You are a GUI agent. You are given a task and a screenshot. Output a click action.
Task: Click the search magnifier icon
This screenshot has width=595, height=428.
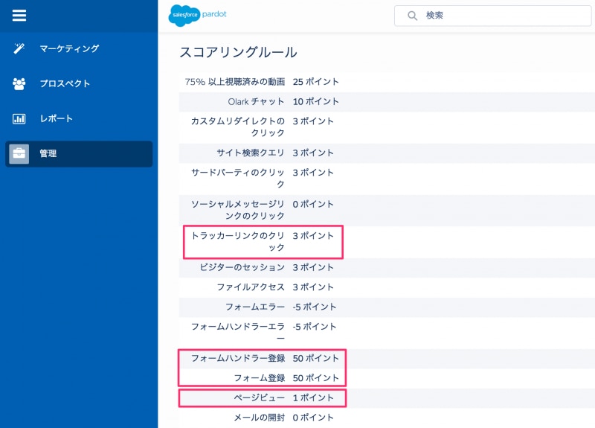click(x=412, y=16)
